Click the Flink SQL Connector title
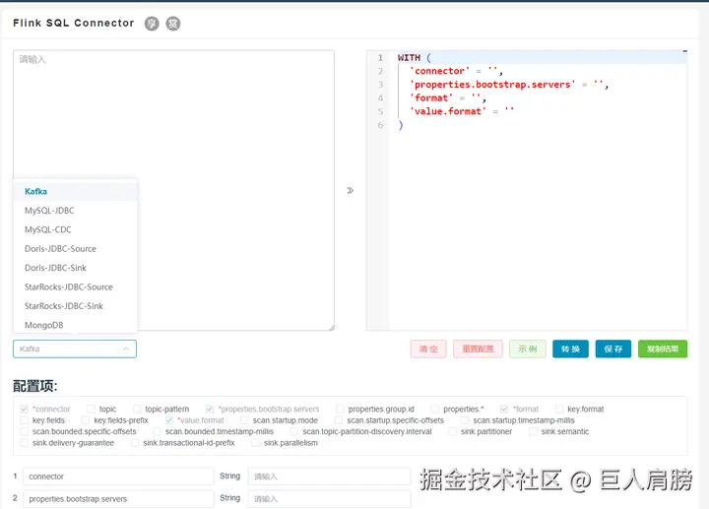The height and width of the screenshot is (509, 709). point(74,23)
